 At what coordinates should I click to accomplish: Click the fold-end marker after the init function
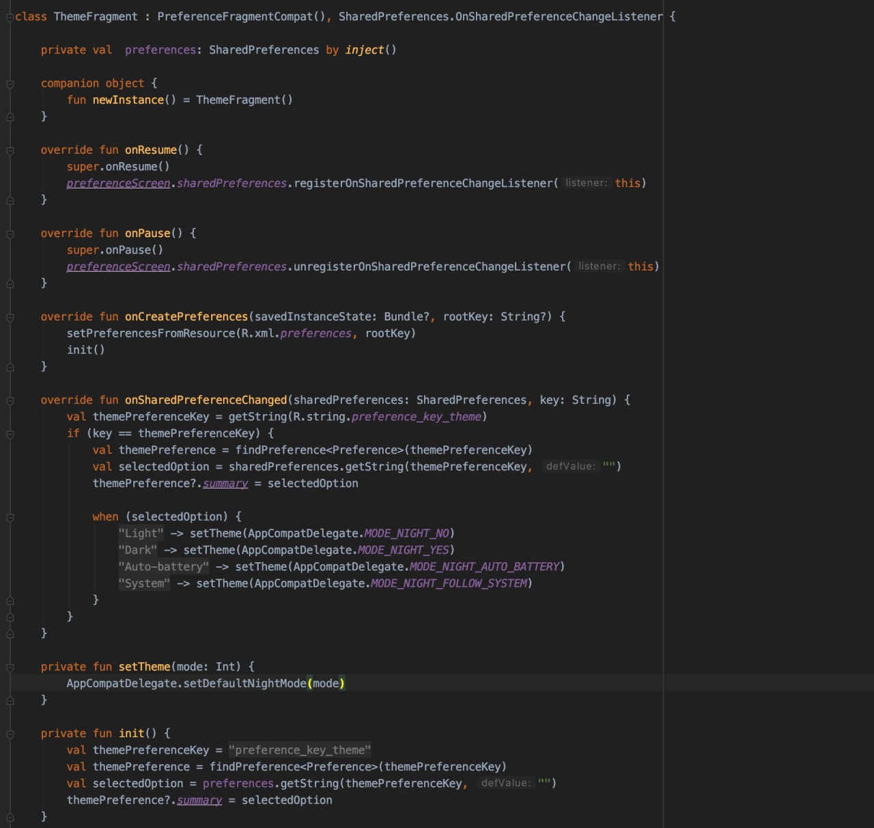click(x=10, y=817)
